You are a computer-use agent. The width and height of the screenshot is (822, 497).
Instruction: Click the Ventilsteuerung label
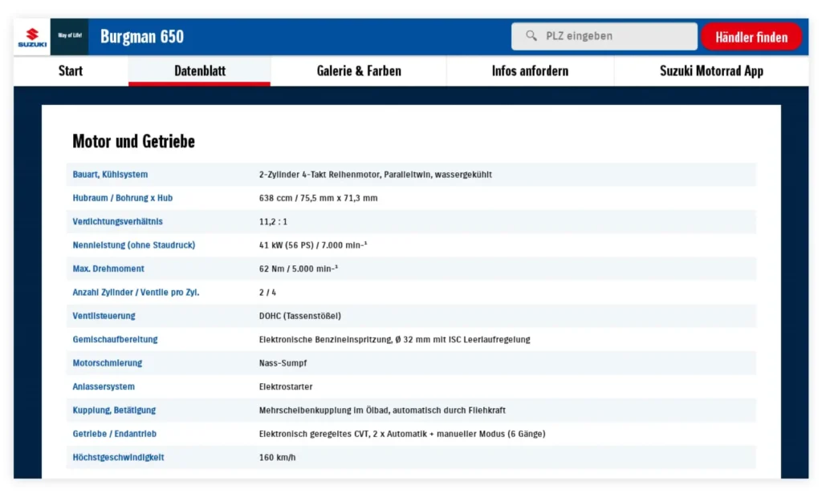pyautogui.click(x=104, y=316)
